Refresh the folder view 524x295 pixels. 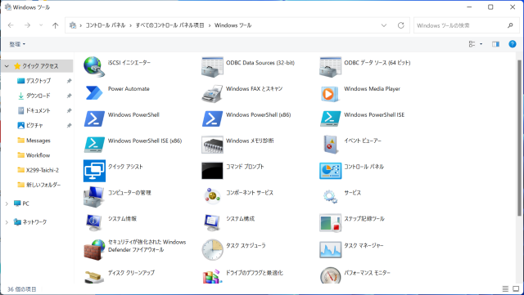(x=400, y=25)
